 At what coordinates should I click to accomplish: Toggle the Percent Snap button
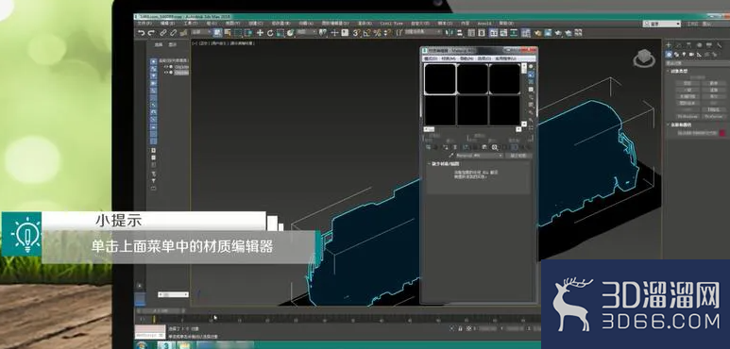377,33
